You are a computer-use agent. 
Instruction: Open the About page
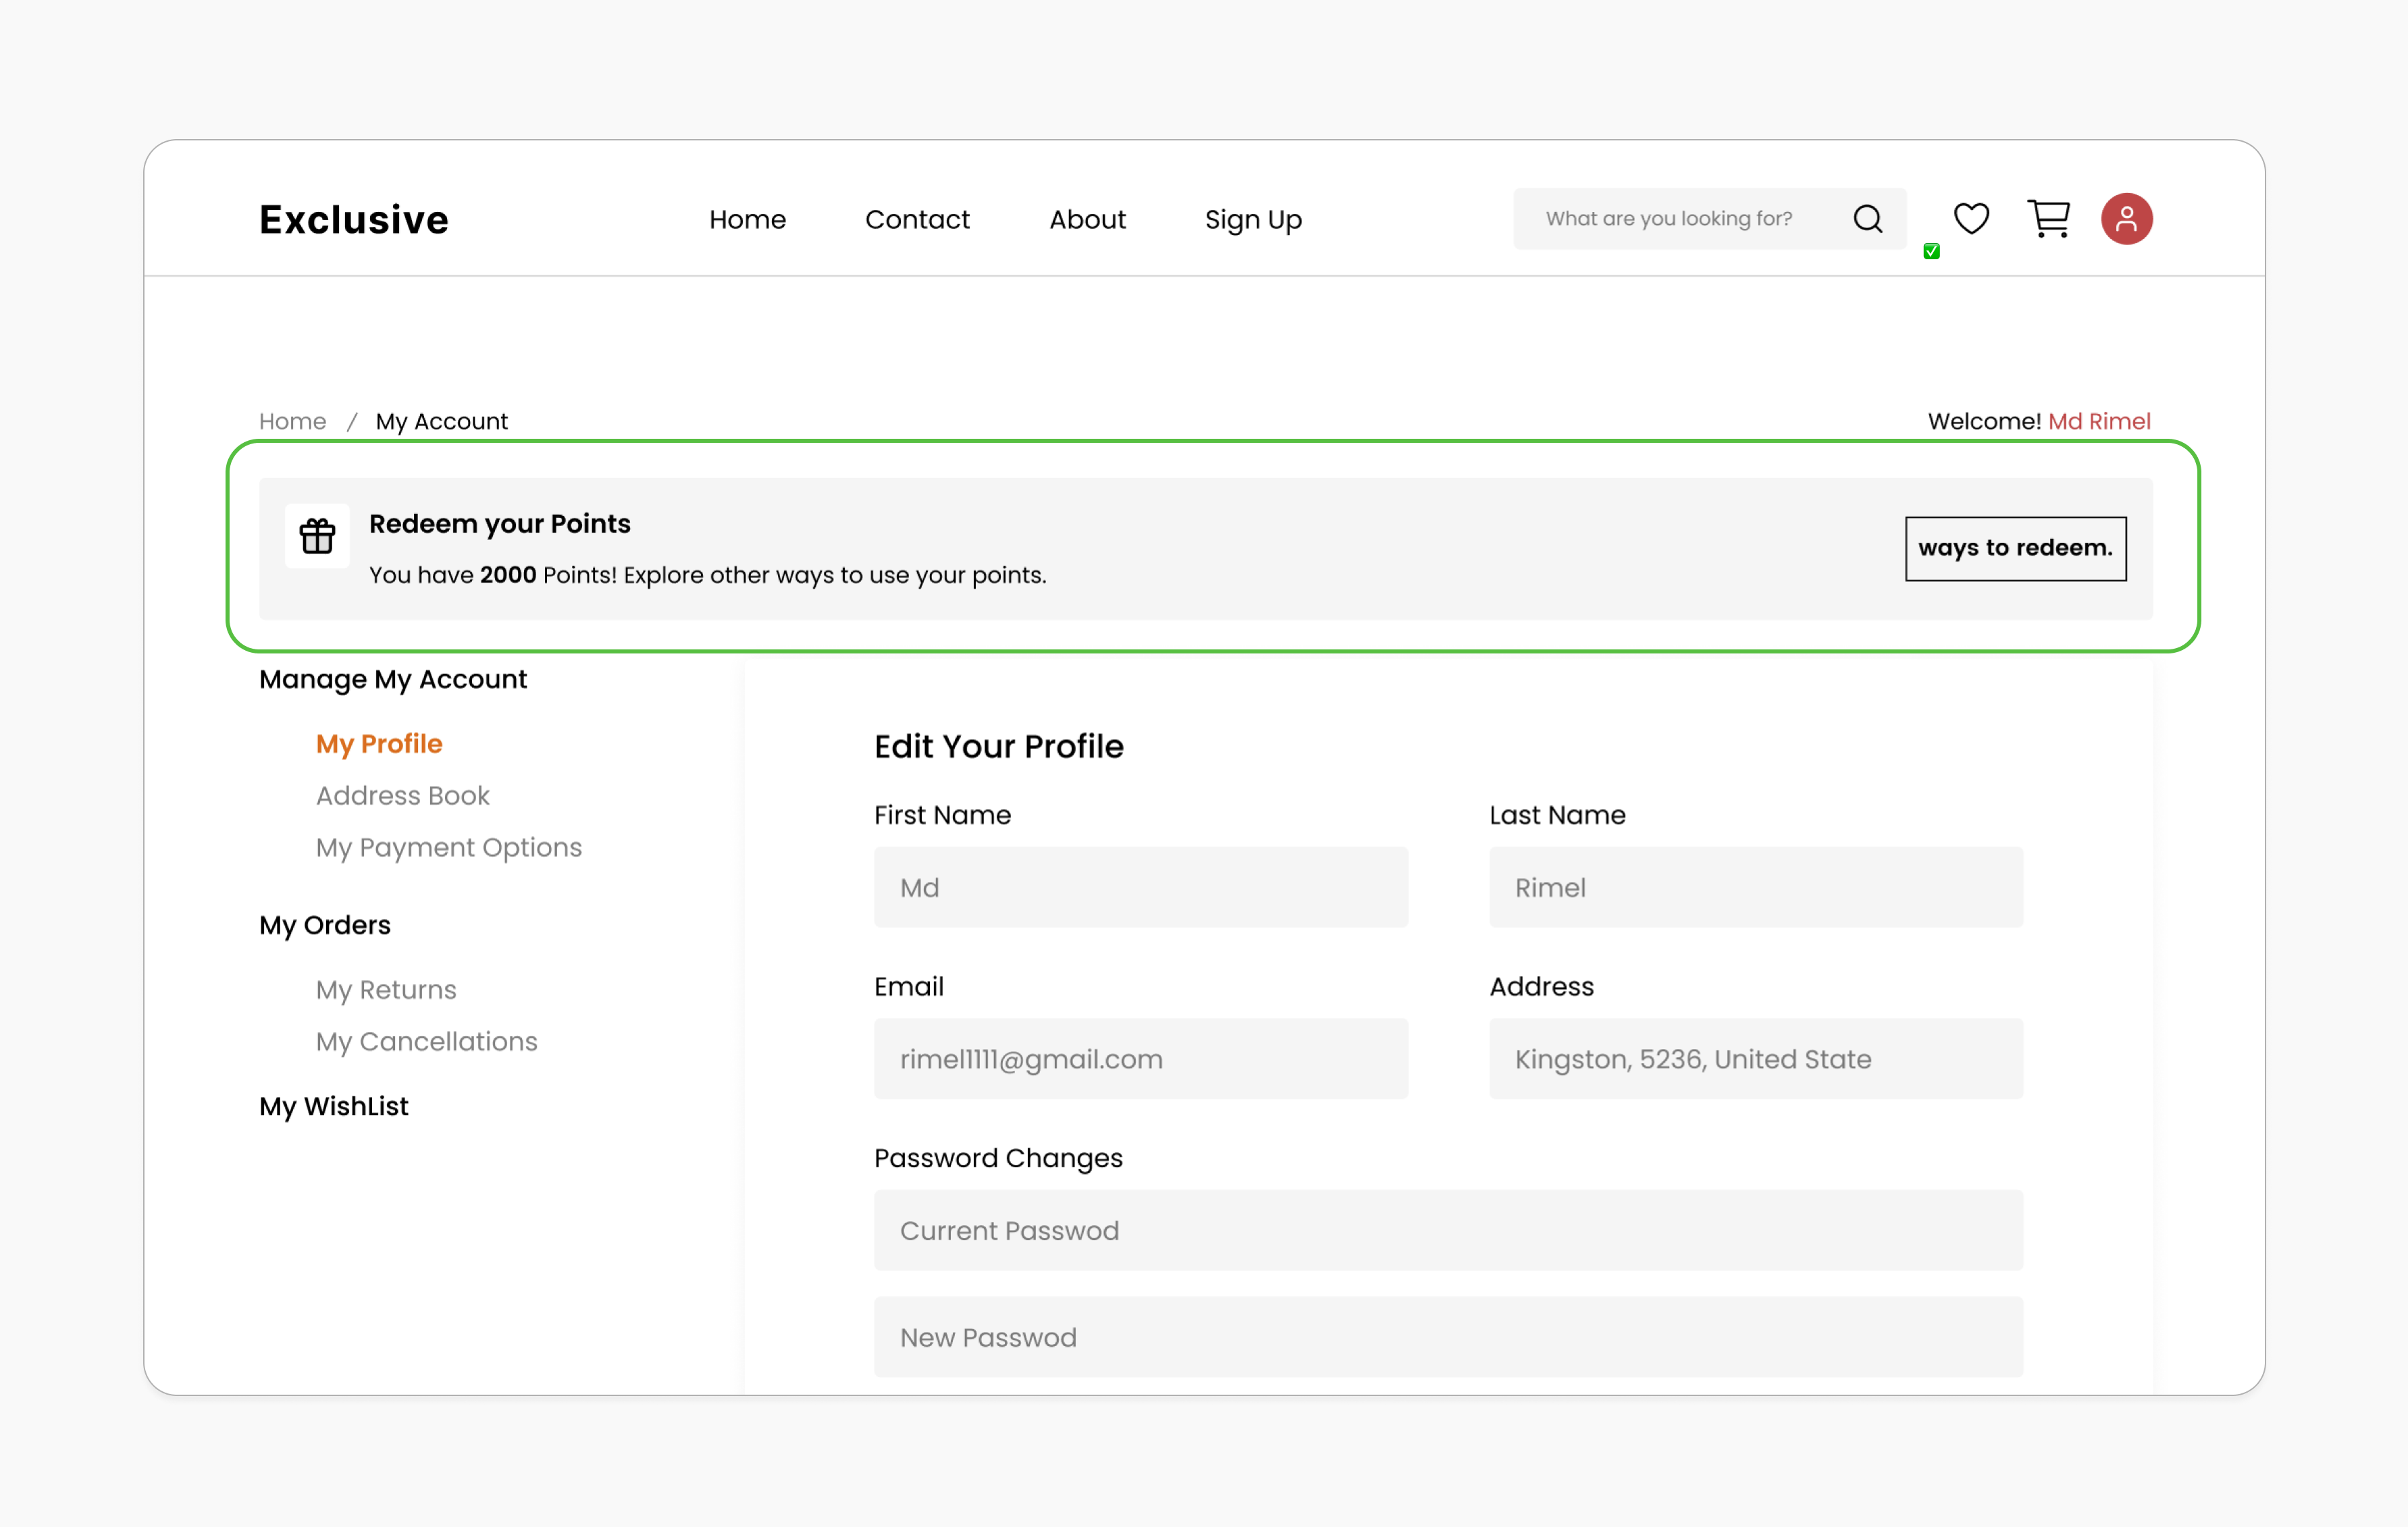tap(1088, 219)
